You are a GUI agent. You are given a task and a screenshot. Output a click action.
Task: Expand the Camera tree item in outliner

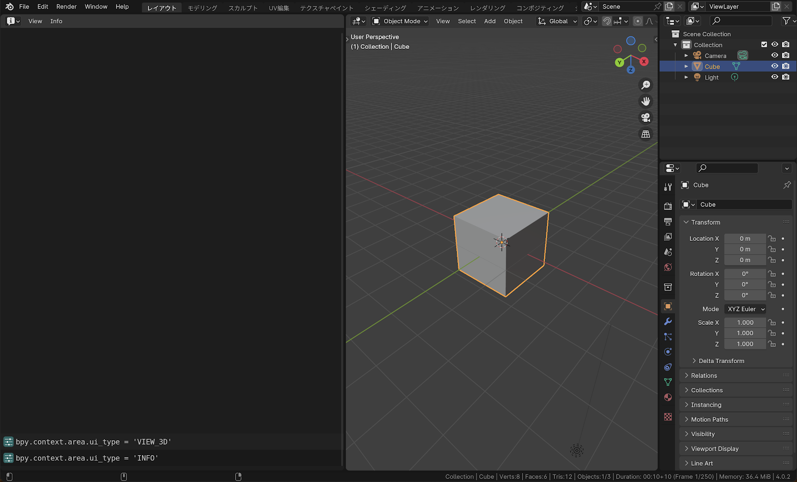[x=686, y=56]
